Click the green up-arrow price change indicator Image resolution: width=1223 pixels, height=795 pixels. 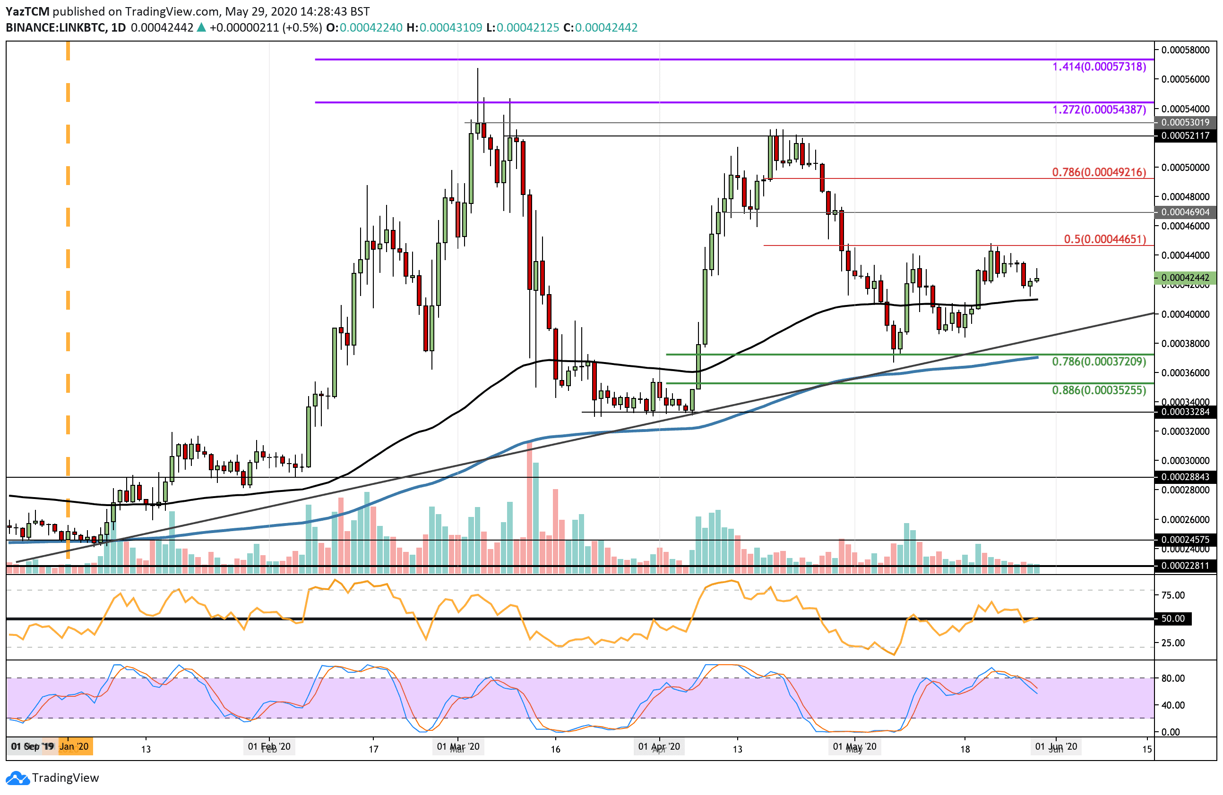[201, 28]
